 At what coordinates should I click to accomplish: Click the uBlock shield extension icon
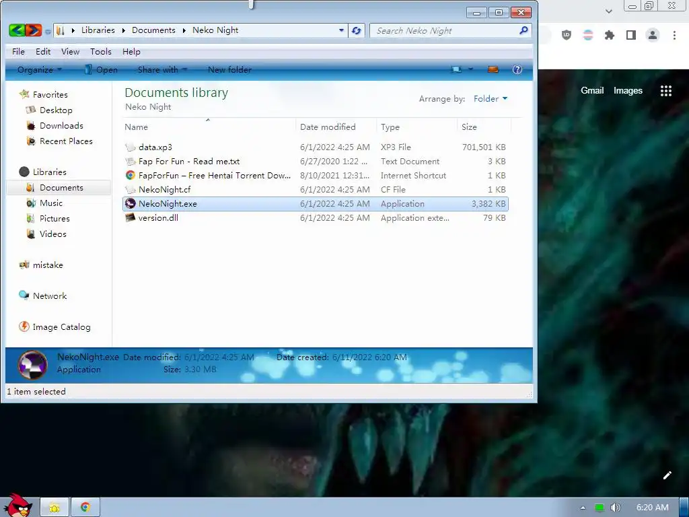tap(567, 35)
